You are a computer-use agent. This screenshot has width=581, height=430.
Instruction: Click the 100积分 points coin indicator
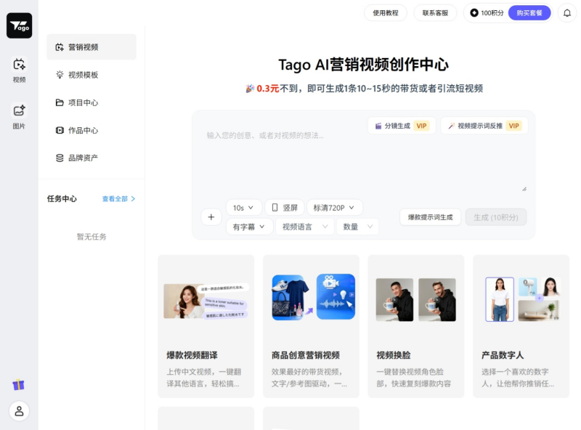(x=486, y=13)
